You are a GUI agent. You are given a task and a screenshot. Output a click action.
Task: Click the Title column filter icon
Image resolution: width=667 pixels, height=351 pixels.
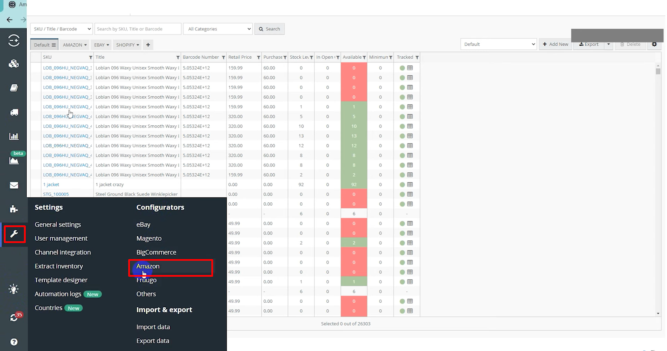[178, 57]
